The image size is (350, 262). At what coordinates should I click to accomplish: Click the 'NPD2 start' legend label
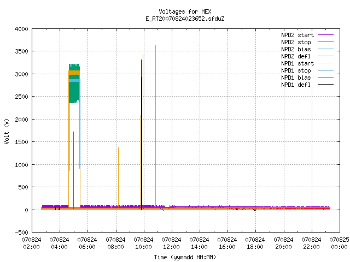(297, 35)
